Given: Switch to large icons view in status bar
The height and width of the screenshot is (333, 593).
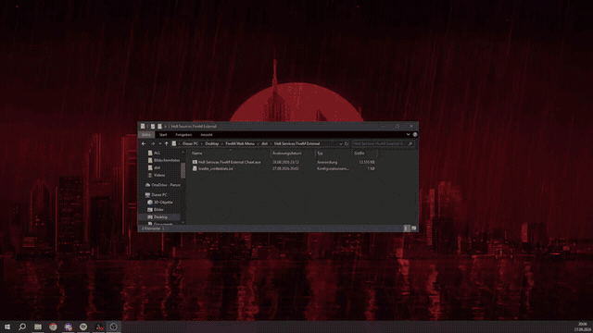Looking at the screenshot, I should click(x=414, y=228).
